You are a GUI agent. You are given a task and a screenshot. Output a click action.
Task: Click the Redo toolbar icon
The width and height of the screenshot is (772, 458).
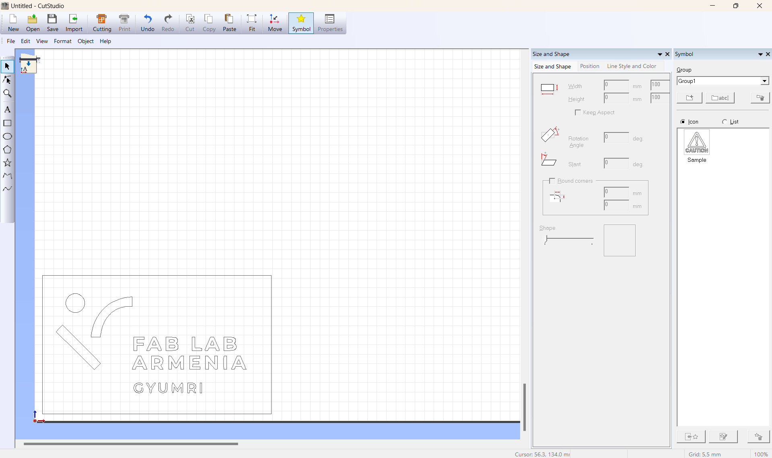click(168, 23)
